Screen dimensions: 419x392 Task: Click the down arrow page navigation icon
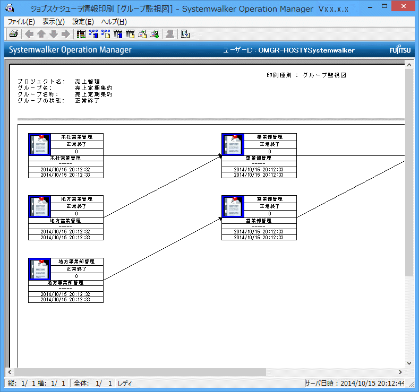pos(54,34)
